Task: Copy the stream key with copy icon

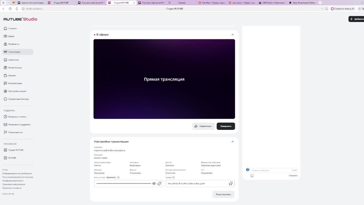Action: [159, 184]
